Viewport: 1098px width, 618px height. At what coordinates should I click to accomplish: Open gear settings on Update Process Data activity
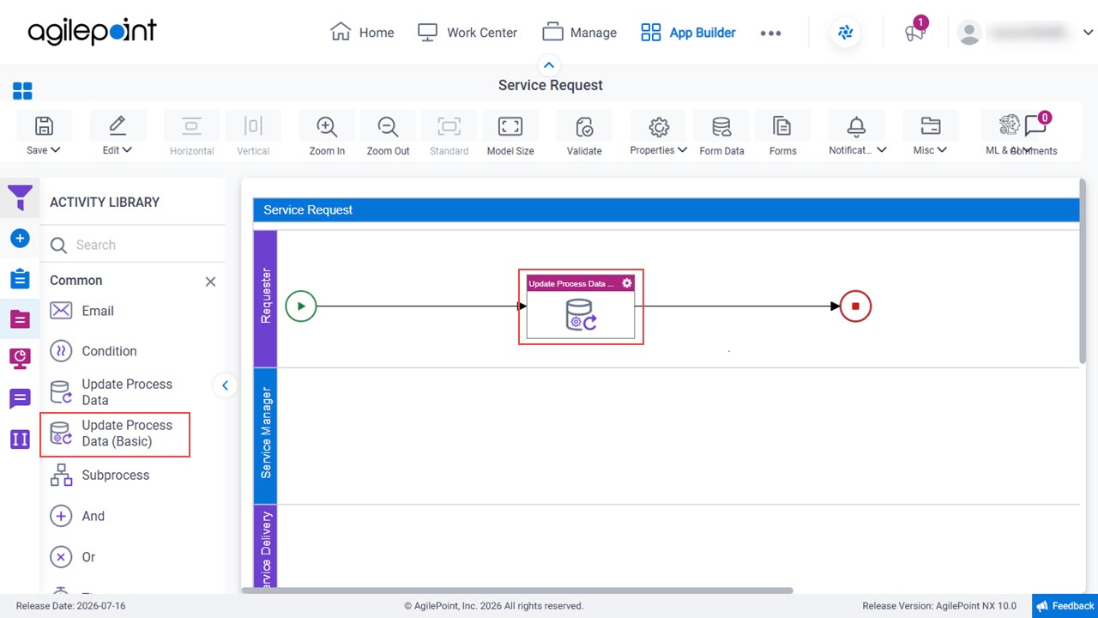tap(626, 283)
